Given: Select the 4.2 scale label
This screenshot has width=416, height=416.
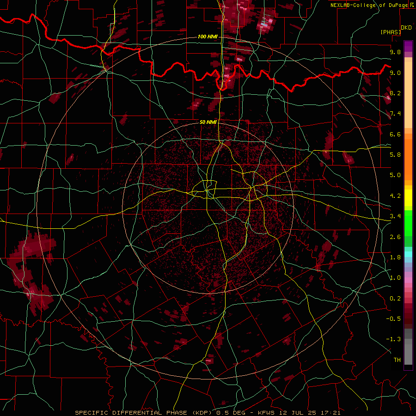Looking at the screenshot, I should [x=395, y=196].
